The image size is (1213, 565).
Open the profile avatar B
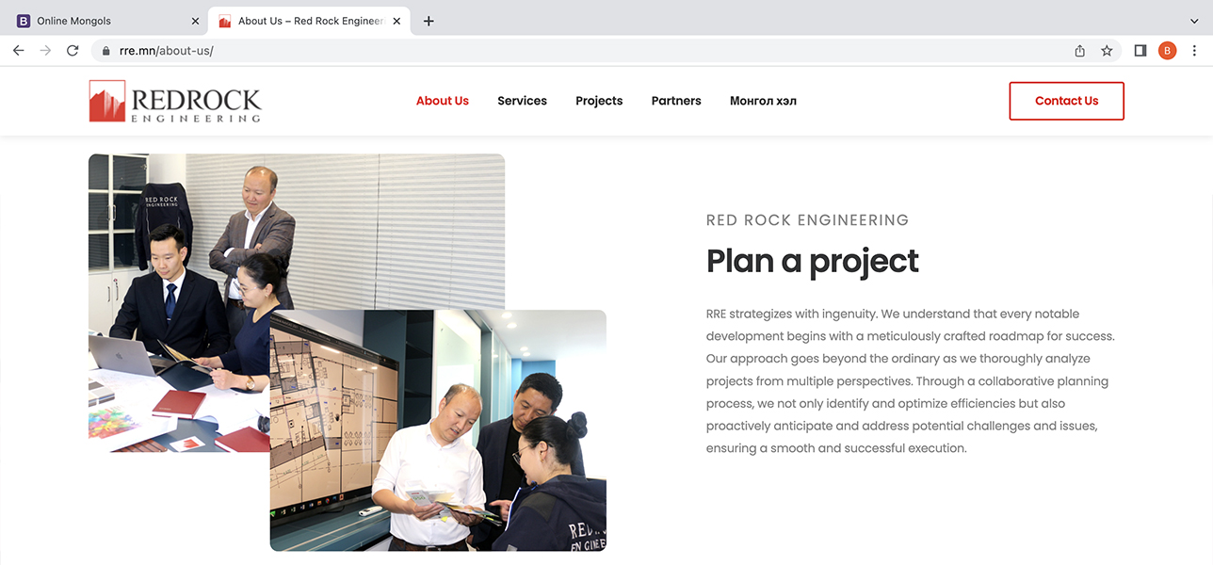click(1168, 51)
